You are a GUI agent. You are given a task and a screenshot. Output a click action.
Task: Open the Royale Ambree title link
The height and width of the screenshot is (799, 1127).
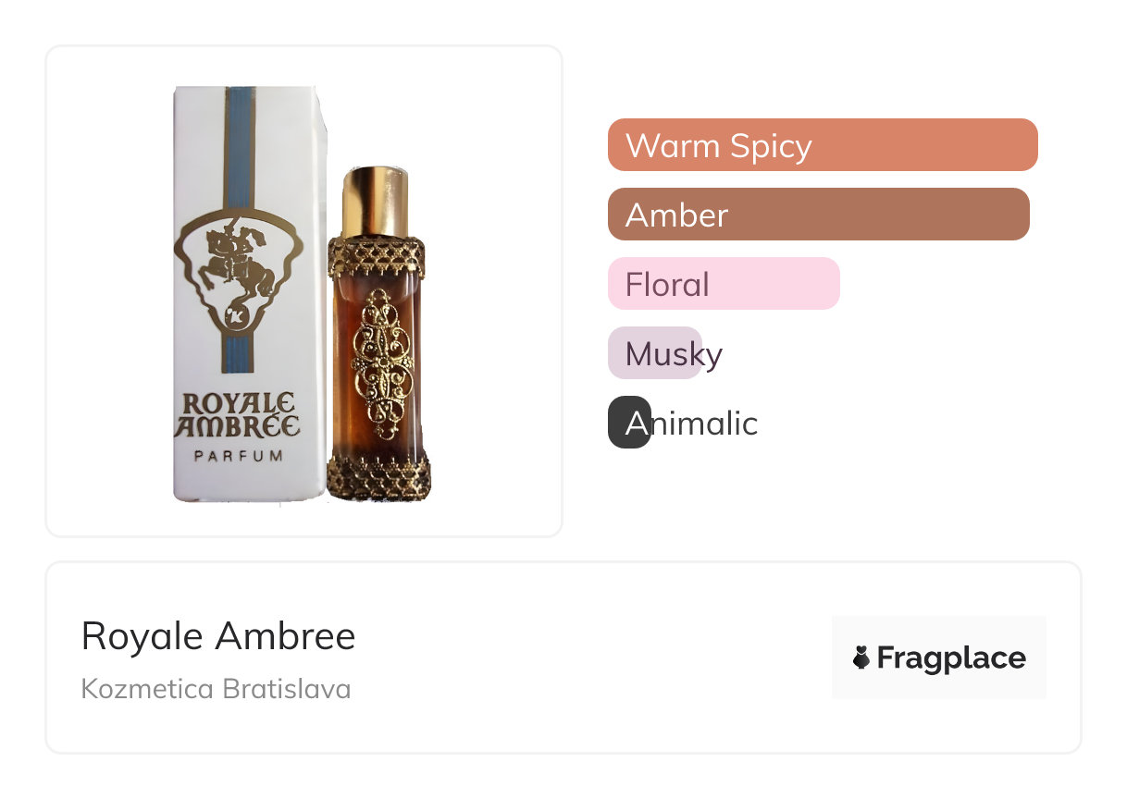[x=218, y=636]
